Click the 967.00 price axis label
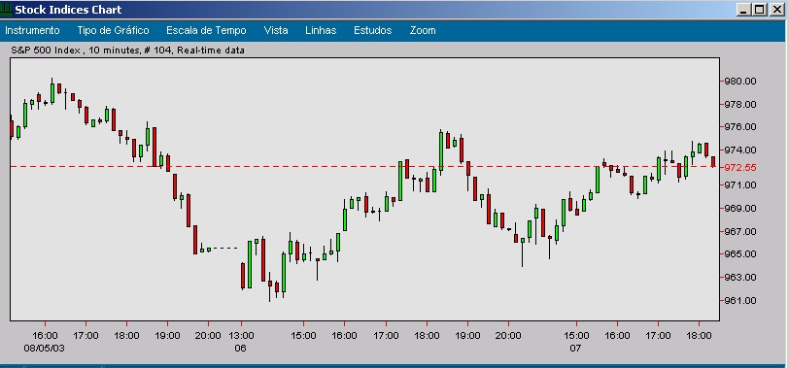Screen dimensions: 789x368 point(740,231)
